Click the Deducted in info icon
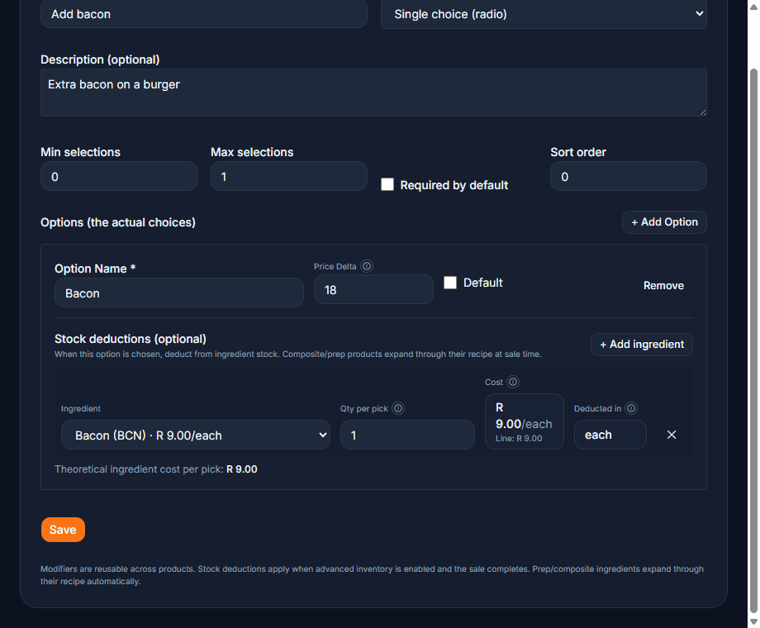 pyautogui.click(x=631, y=408)
